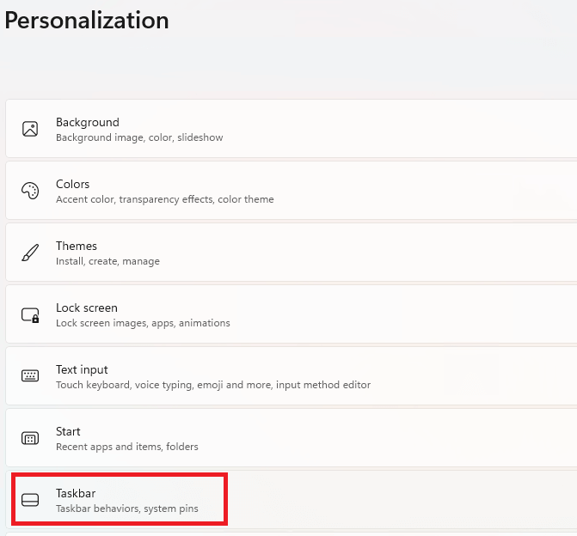Open the Taskbar settings
The height and width of the screenshot is (536, 577).
point(291,499)
